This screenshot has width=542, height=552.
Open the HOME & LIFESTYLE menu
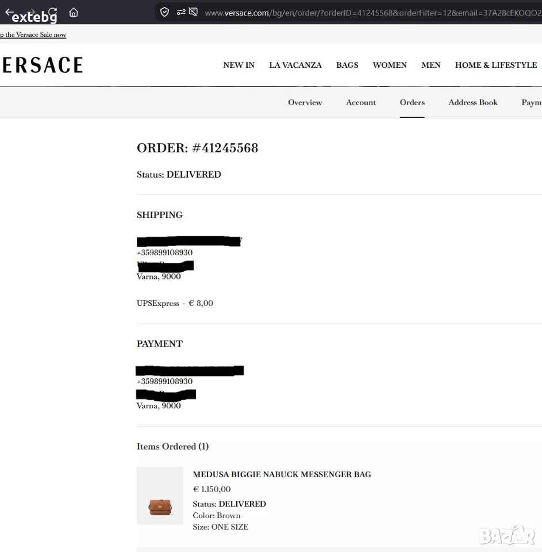(x=496, y=65)
